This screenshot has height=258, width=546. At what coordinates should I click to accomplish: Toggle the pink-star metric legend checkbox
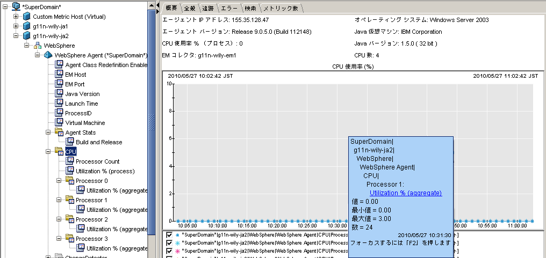coord(169,251)
